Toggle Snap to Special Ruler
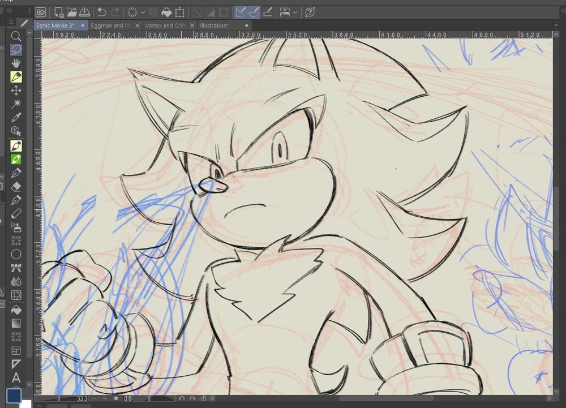This screenshot has height=408, width=566. click(254, 12)
